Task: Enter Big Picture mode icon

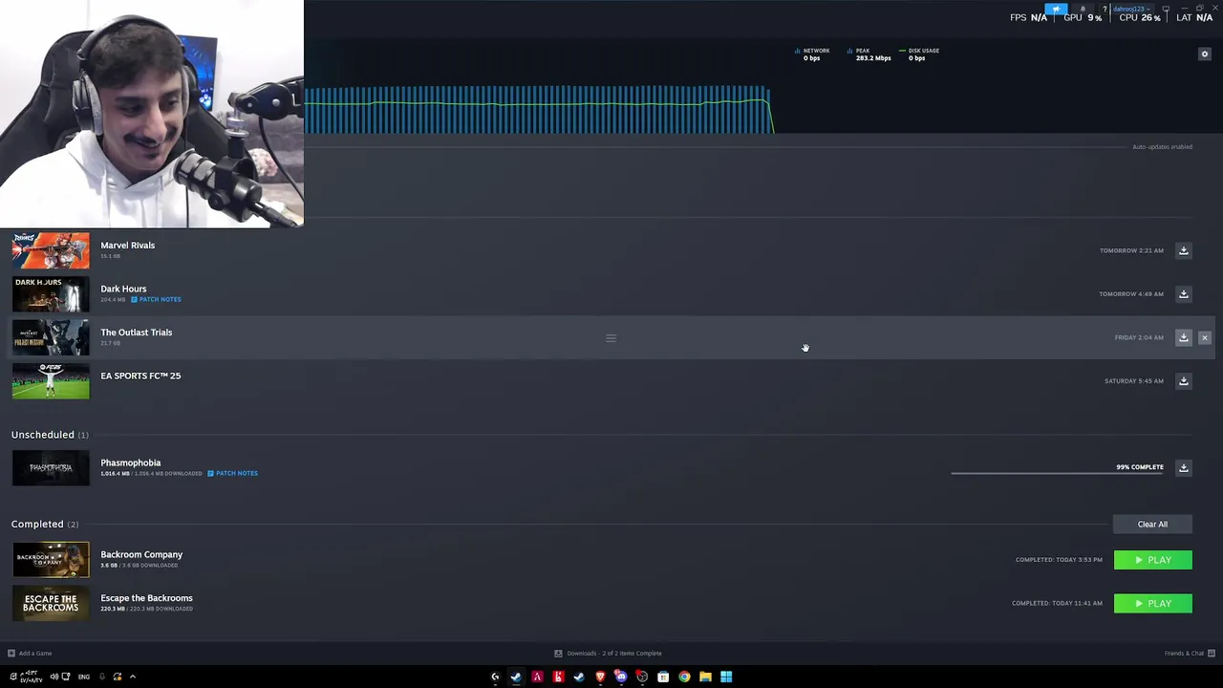Action: coord(1166,9)
